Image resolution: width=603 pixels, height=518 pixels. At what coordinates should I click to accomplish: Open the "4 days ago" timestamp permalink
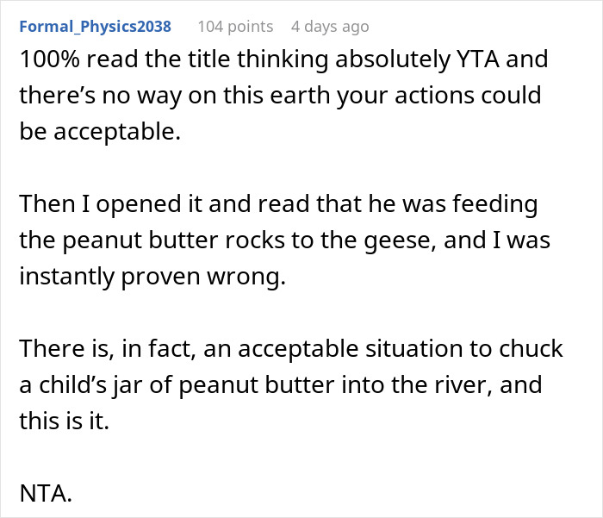click(330, 27)
